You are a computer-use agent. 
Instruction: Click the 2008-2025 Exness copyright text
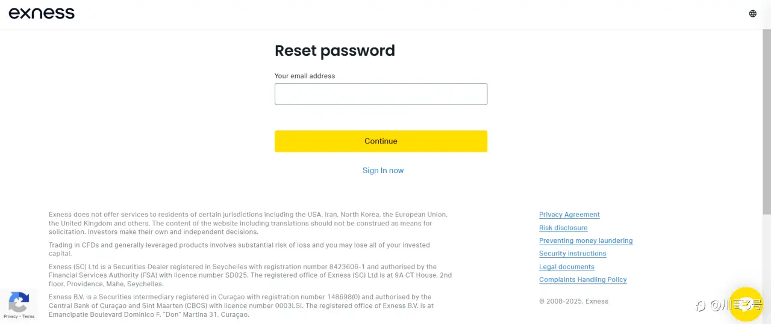tap(573, 301)
